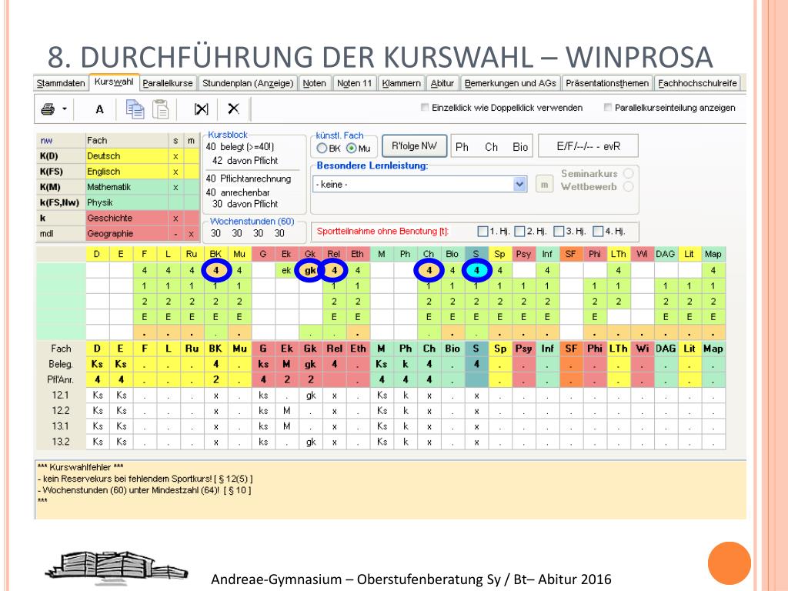Click the bracketed X toolbar icon

[x=201, y=109]
